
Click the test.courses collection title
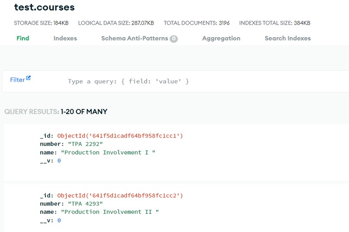(44, 7)
